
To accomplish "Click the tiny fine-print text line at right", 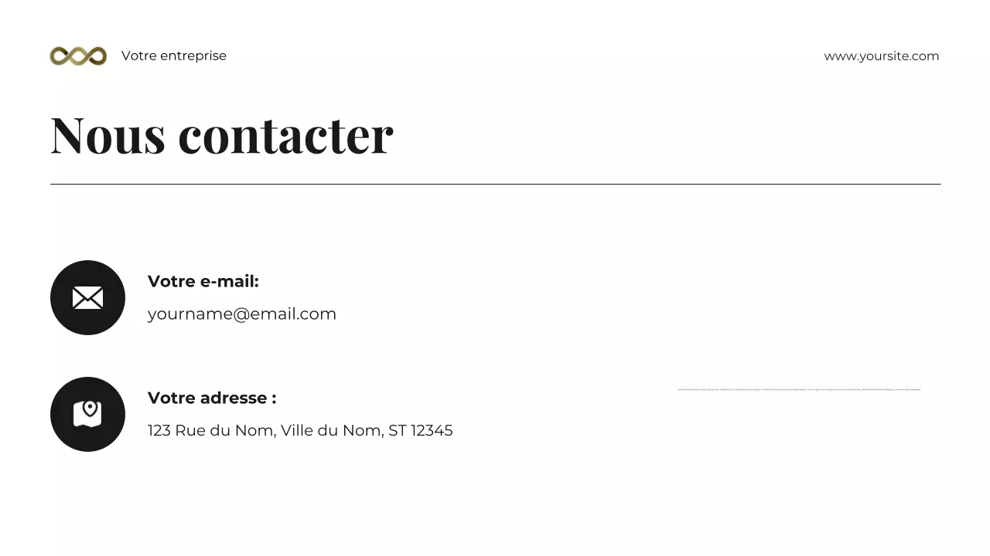I will click(799, 389).
